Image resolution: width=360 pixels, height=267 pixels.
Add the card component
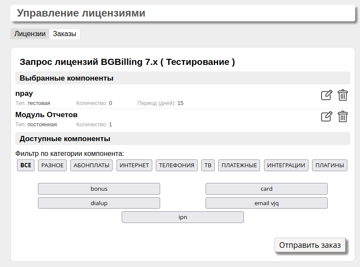[266, 189]
